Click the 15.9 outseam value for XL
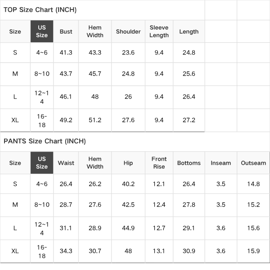This screenshot has height=270, width=270. point(253,251)
